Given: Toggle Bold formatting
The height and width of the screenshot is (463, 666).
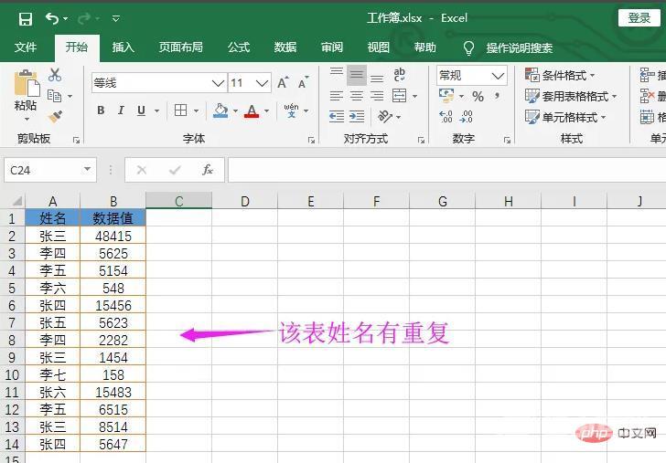Looking at the screenshot, I should [x=101, y=110].
